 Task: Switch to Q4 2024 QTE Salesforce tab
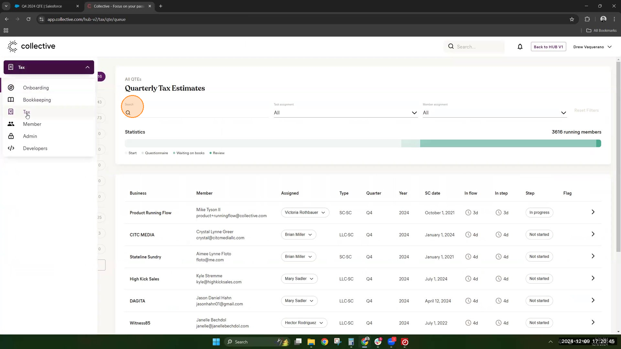pos(42,6)
